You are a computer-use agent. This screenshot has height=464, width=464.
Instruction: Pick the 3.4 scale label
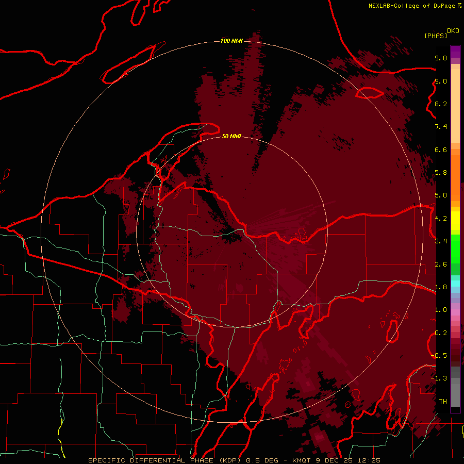pyautogui.click(x=441, y=241)
